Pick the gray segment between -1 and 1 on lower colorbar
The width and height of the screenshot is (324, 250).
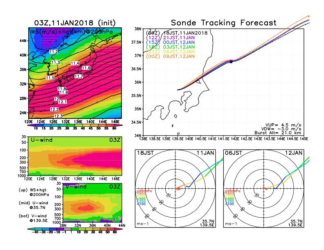pyautogui.click(x=67, y=229)
